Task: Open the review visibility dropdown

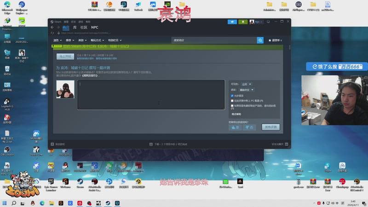Action: pyautogui.click(x=247, y=84)
